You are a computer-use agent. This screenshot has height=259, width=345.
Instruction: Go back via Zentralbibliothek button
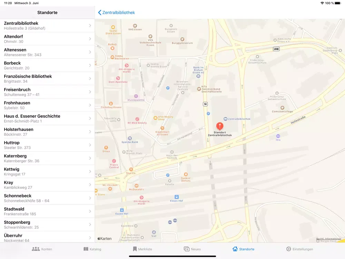(116, 12)
